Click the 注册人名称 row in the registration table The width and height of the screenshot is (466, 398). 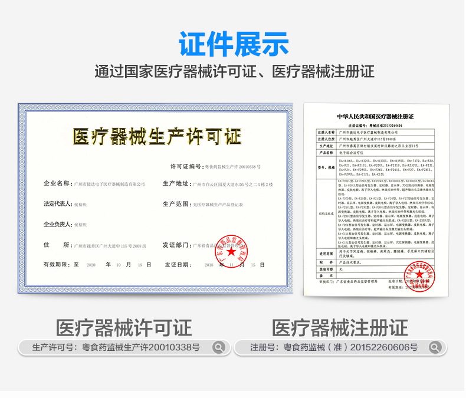click(376, 133)
